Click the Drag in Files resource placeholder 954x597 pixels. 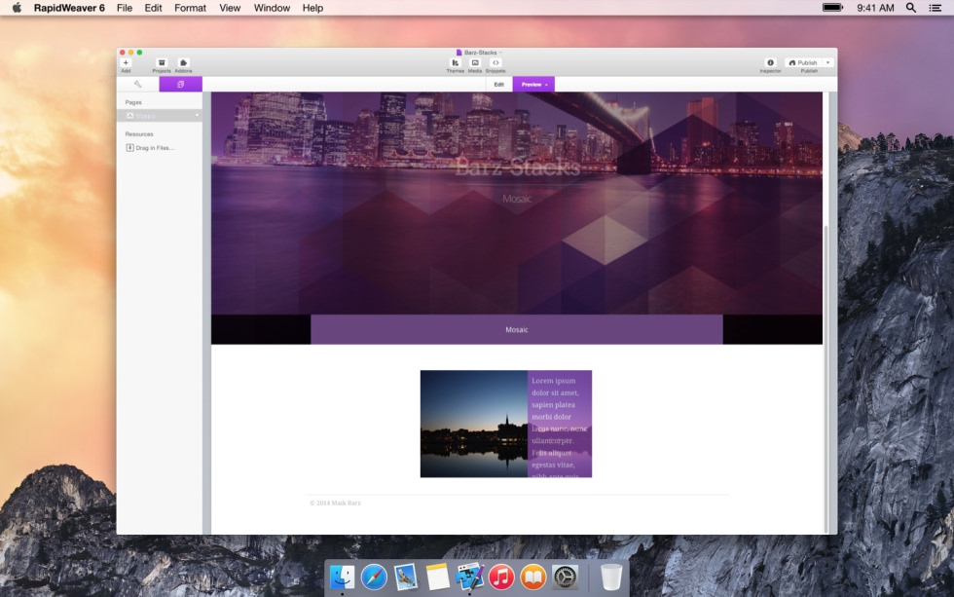coord(150,148)
